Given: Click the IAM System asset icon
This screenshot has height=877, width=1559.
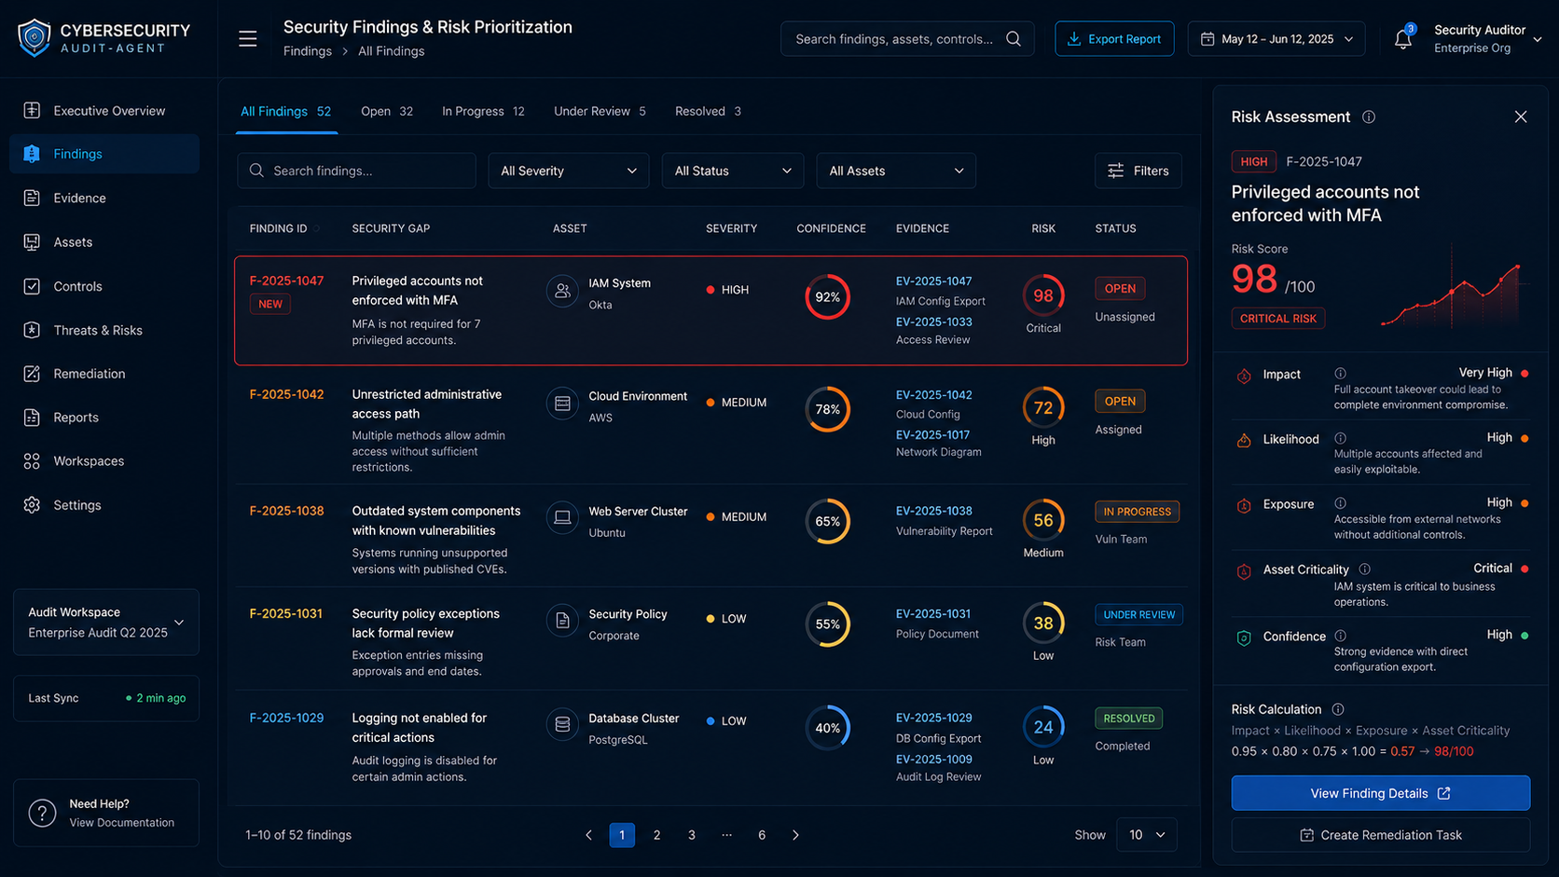Looking at the screenshot, I should pyautogui.click(x=562, y=291).
